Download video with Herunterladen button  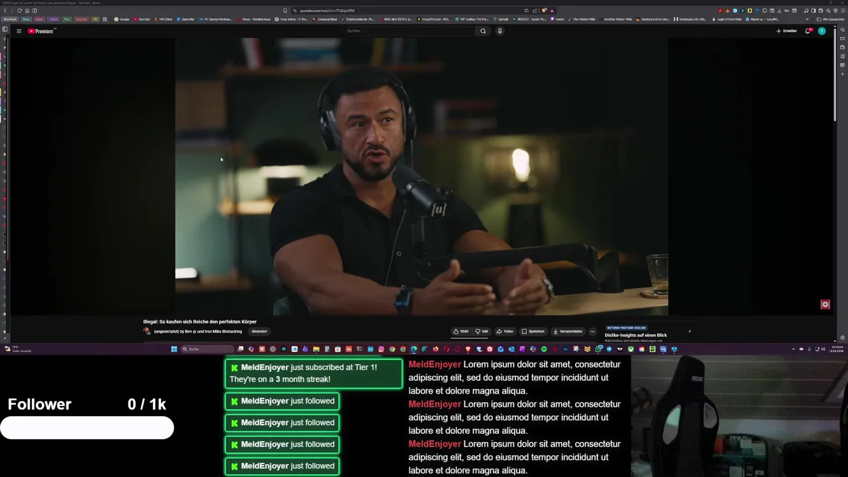568,331
